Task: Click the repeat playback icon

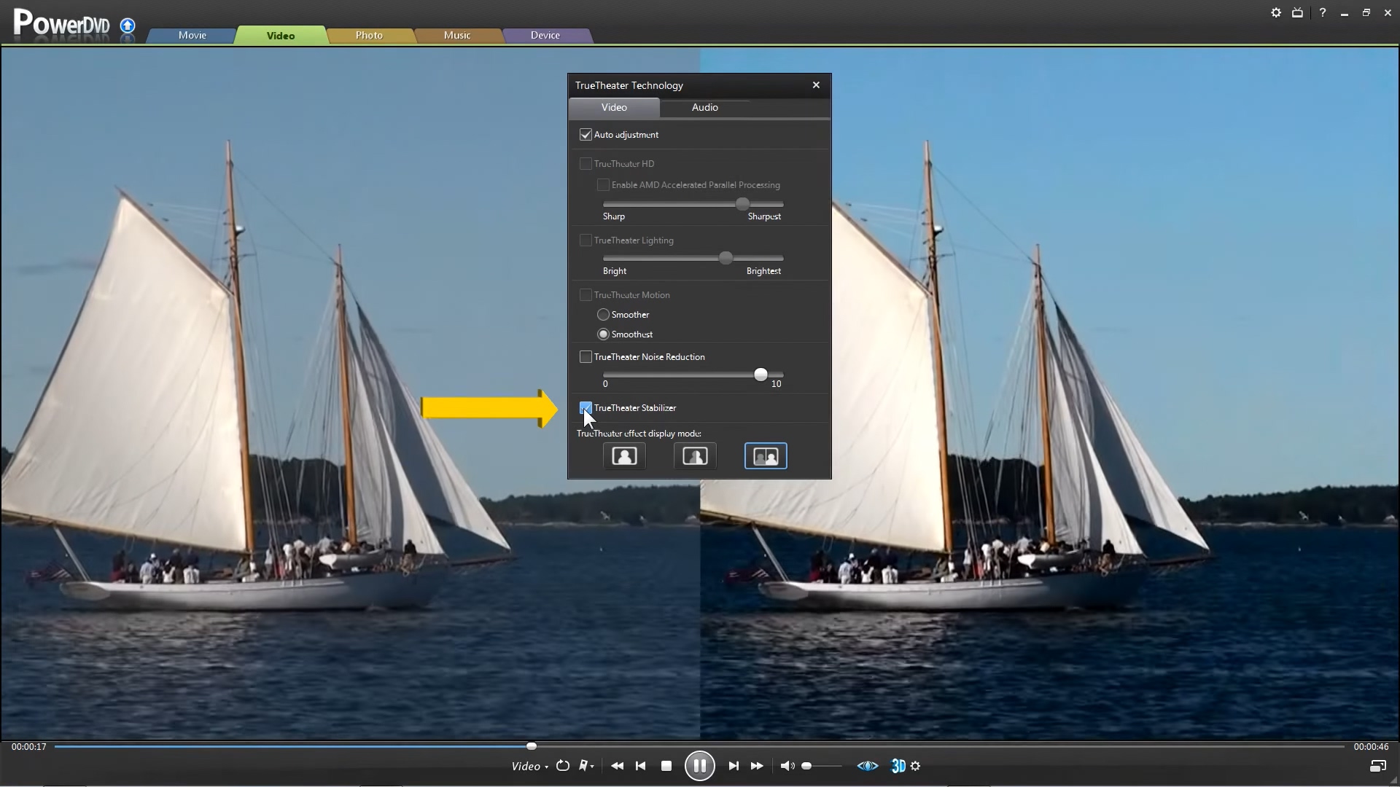Action: (563, 766)
